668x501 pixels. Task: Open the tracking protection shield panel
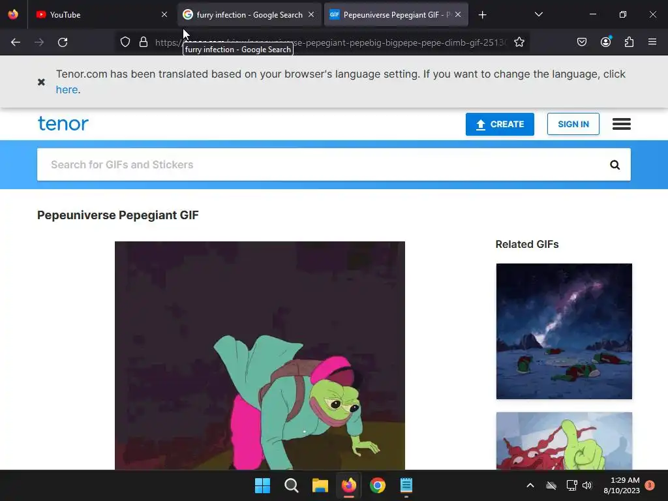(125, 42)
